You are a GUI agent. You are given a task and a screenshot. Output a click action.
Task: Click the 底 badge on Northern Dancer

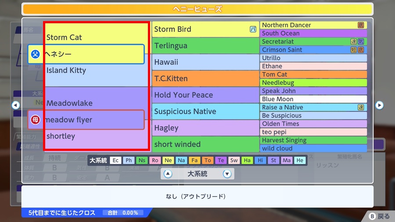click(361, 25)
